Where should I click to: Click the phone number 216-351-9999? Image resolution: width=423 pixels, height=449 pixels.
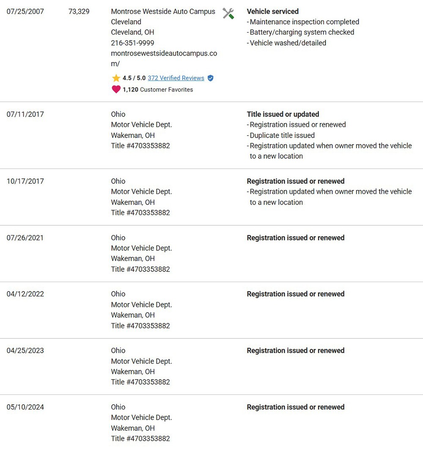pos(132,43)
